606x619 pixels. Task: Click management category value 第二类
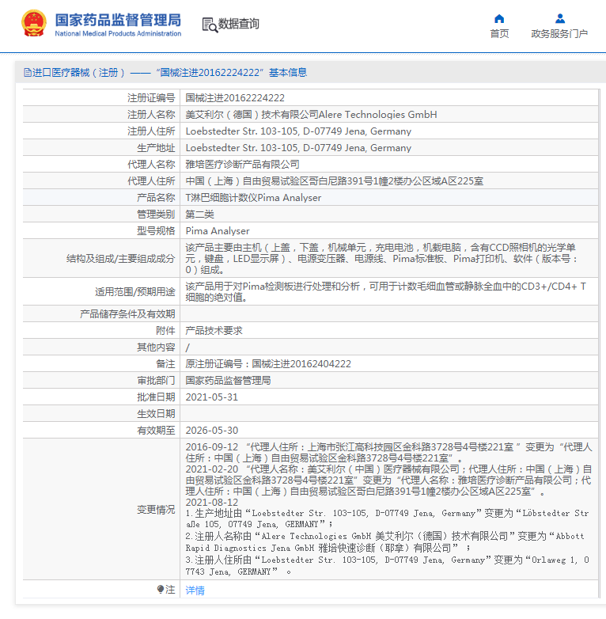point(199,215)
